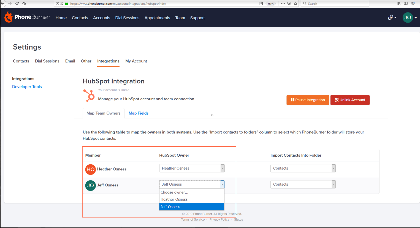Image resolution: width=420 pixels, height=228 pixels.
Task: Select the Map Team Owners tab
Action: 104,113
